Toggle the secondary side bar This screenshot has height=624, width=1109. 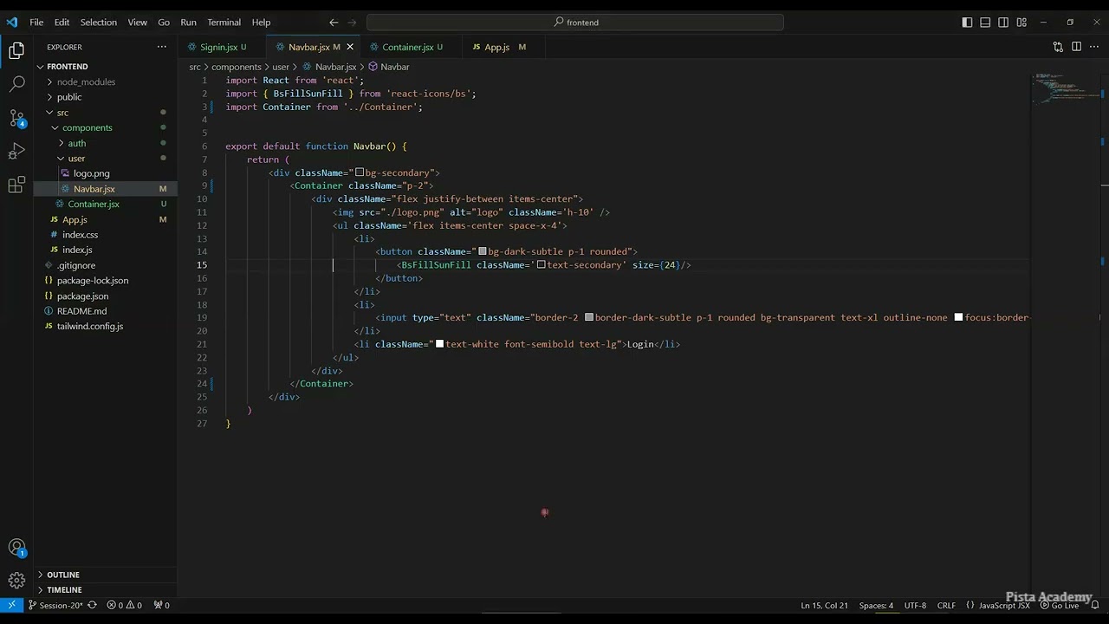[x=1003, y=23]
